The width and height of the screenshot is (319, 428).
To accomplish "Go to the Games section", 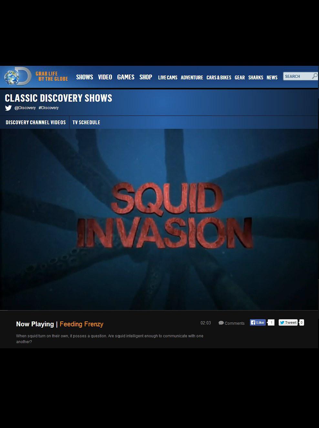I will coord(126,77).
